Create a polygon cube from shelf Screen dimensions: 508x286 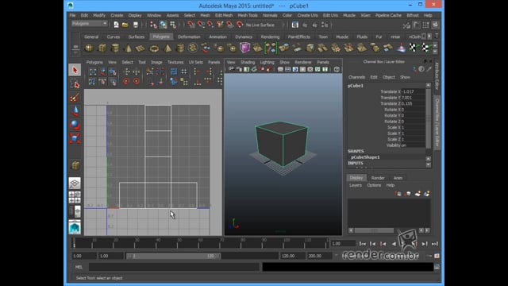(x=102, y=48)
